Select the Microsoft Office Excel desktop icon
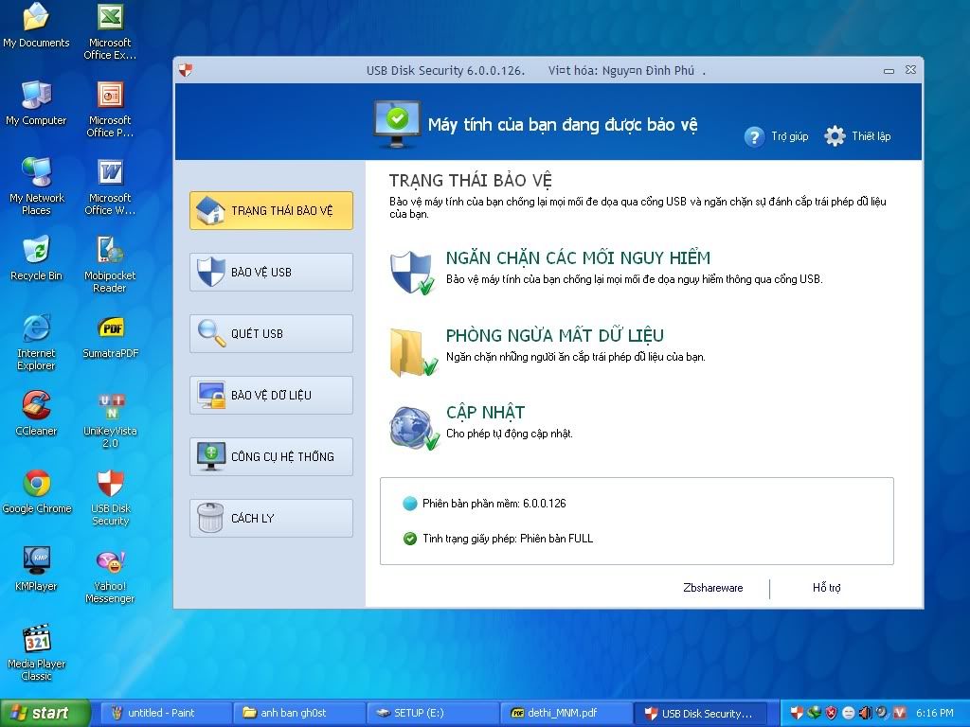970x727 pixels. [110, 31]
